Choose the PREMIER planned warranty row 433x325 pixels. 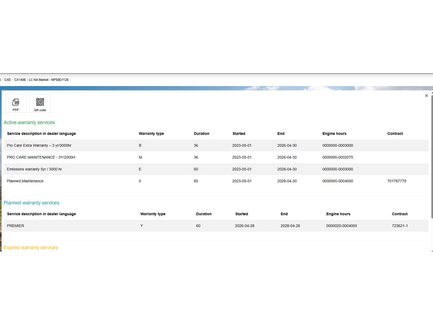click(16, 226)
